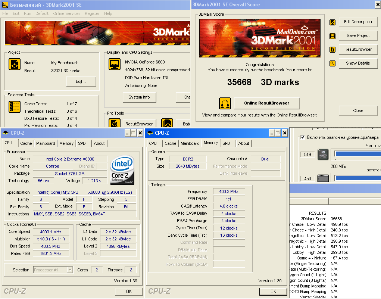Screen dimensions: 381x299
Task: Click Close button in Overall Score window
Action: click(358, 110)
